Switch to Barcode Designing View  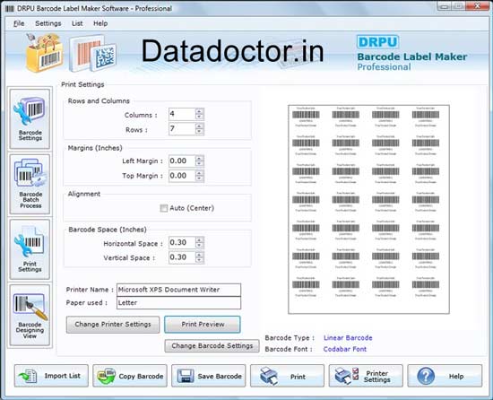[x=30, y=315]
